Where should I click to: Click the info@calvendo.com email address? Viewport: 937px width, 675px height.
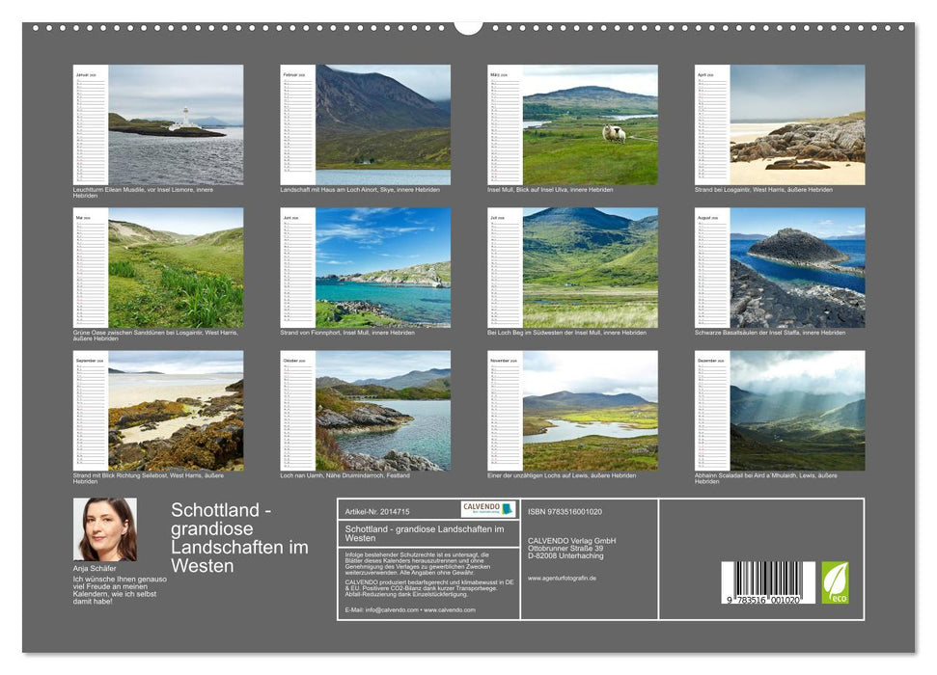point(391,610)
